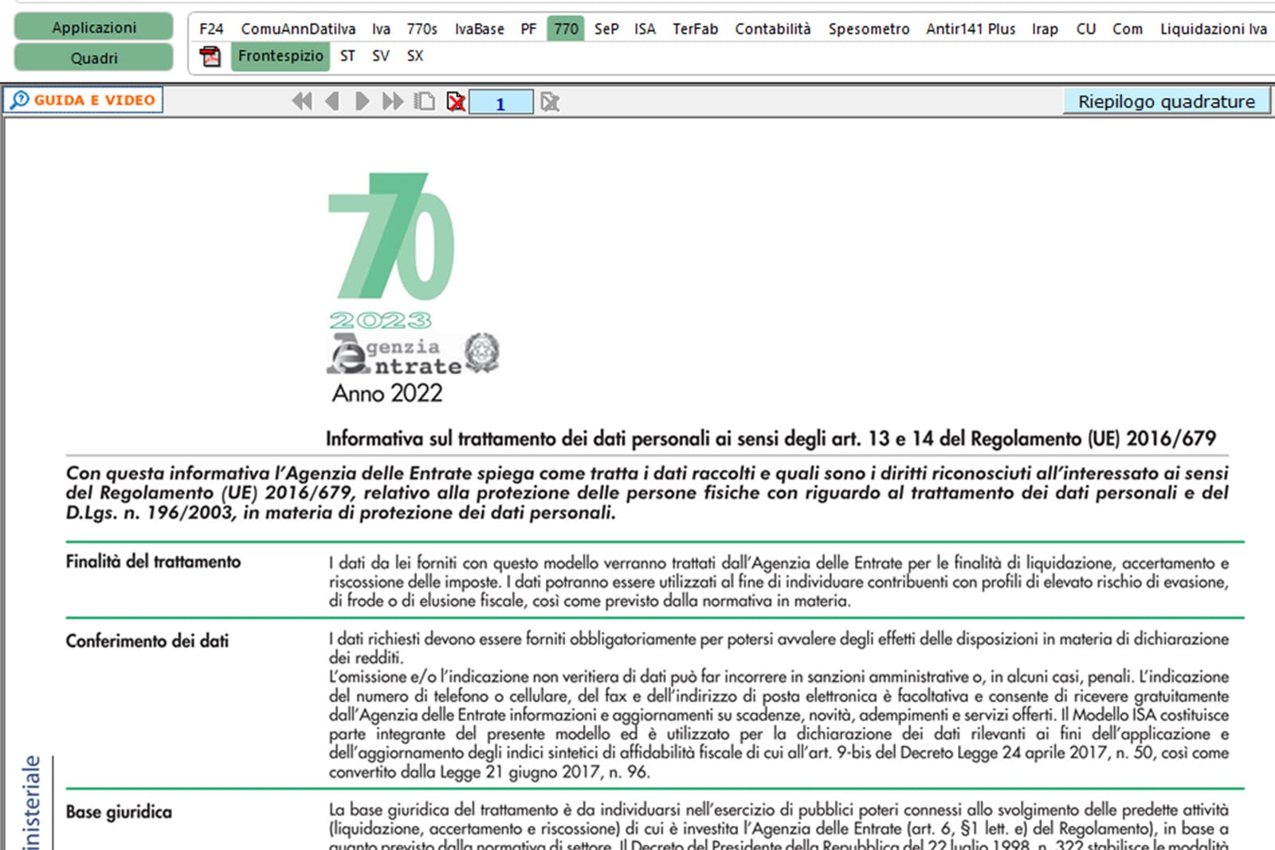Image resolution: width=1275 pixels, height=850 pixels.
Task: Open Antir141 Plus tab
Action: pos(971,29)
